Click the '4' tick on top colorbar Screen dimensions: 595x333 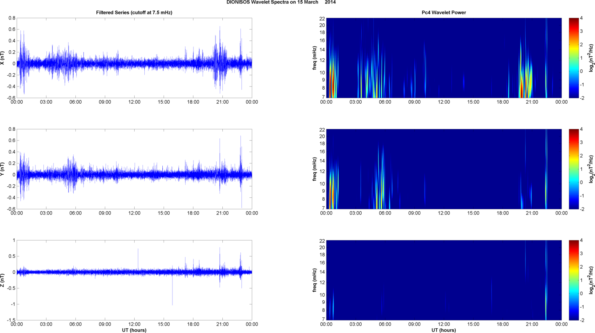coord(581,18)
